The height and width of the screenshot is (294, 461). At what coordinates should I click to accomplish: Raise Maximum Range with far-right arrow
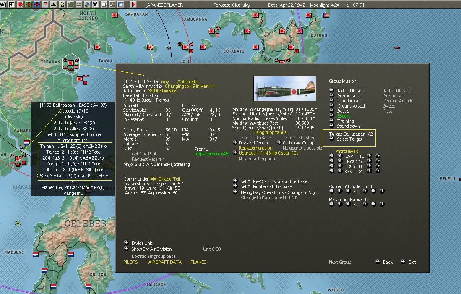(x=382, y=204)
